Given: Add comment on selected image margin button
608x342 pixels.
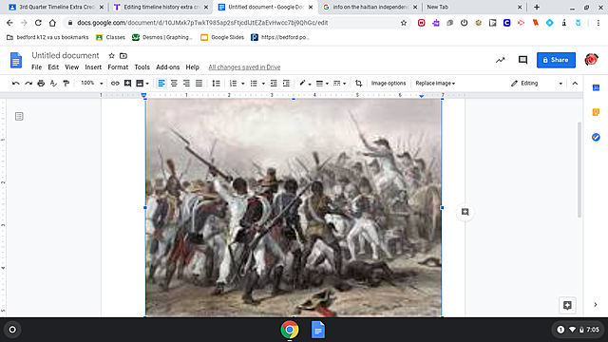Looking at the screenshot, I should coord(465,212).
